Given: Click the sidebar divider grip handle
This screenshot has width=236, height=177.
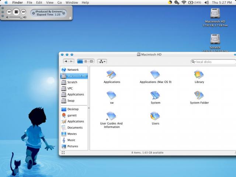Looking at the screenshot, I should 89,108.
